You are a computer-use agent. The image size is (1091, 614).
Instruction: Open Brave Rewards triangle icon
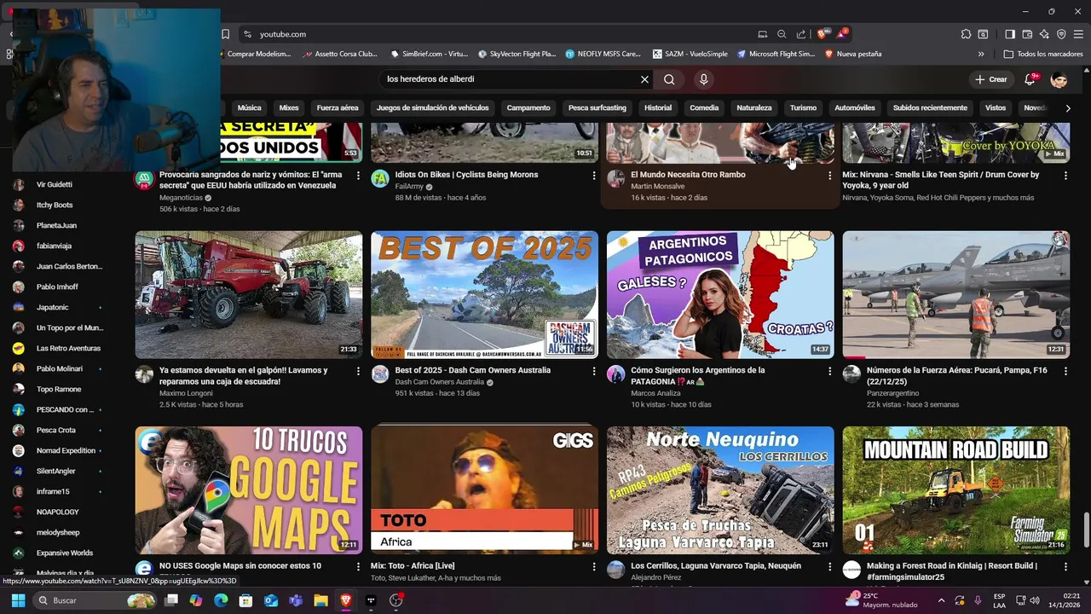pos(841,34)
